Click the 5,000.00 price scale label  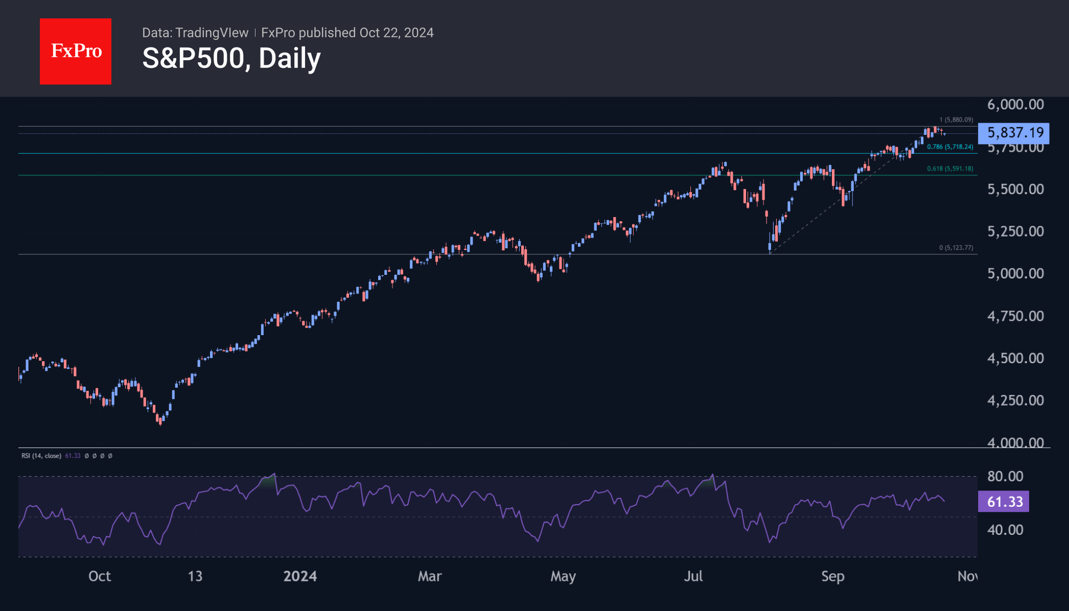(1015, 274)
